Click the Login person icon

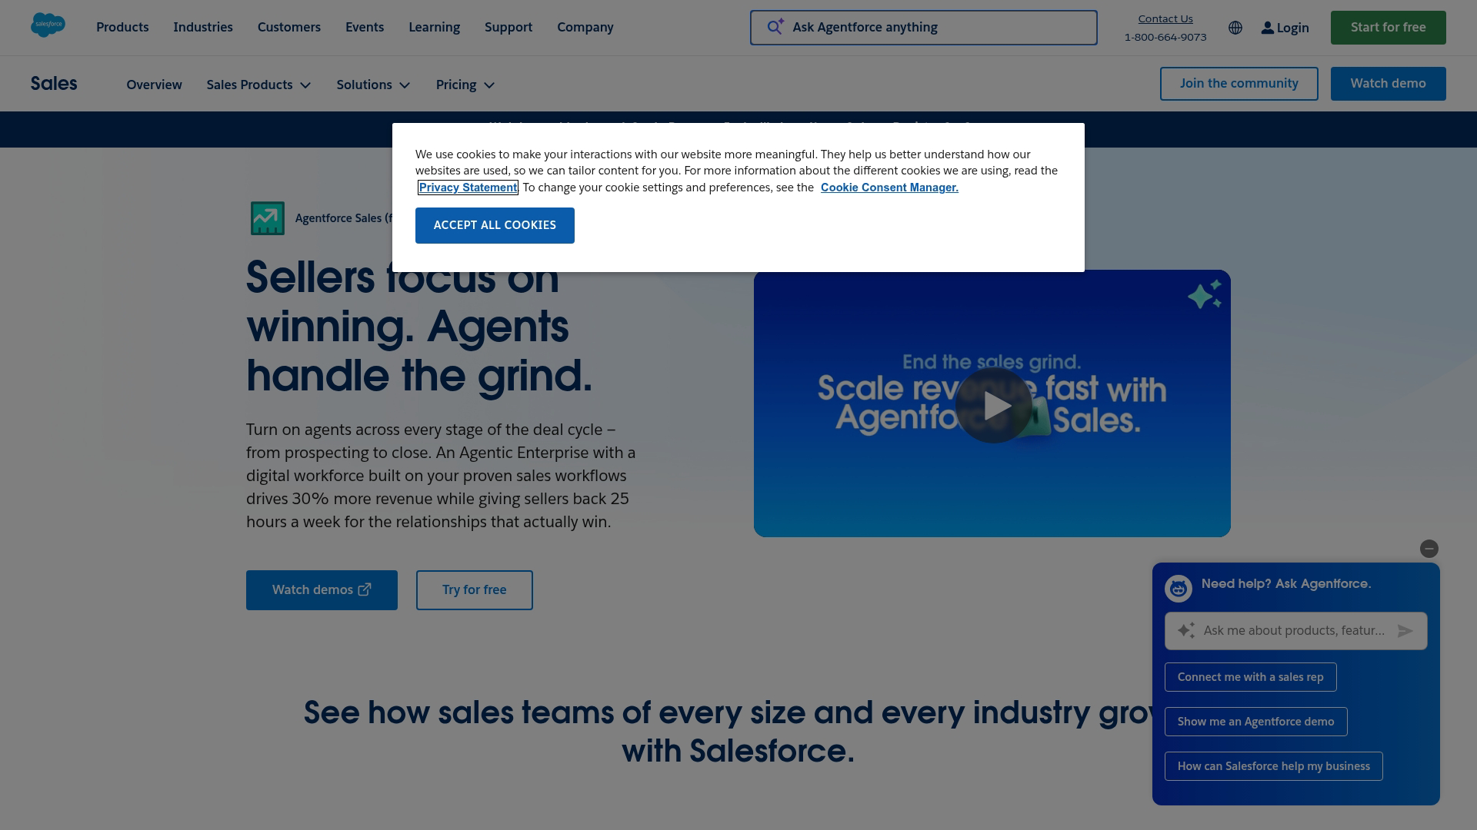tap(1267, 28)
